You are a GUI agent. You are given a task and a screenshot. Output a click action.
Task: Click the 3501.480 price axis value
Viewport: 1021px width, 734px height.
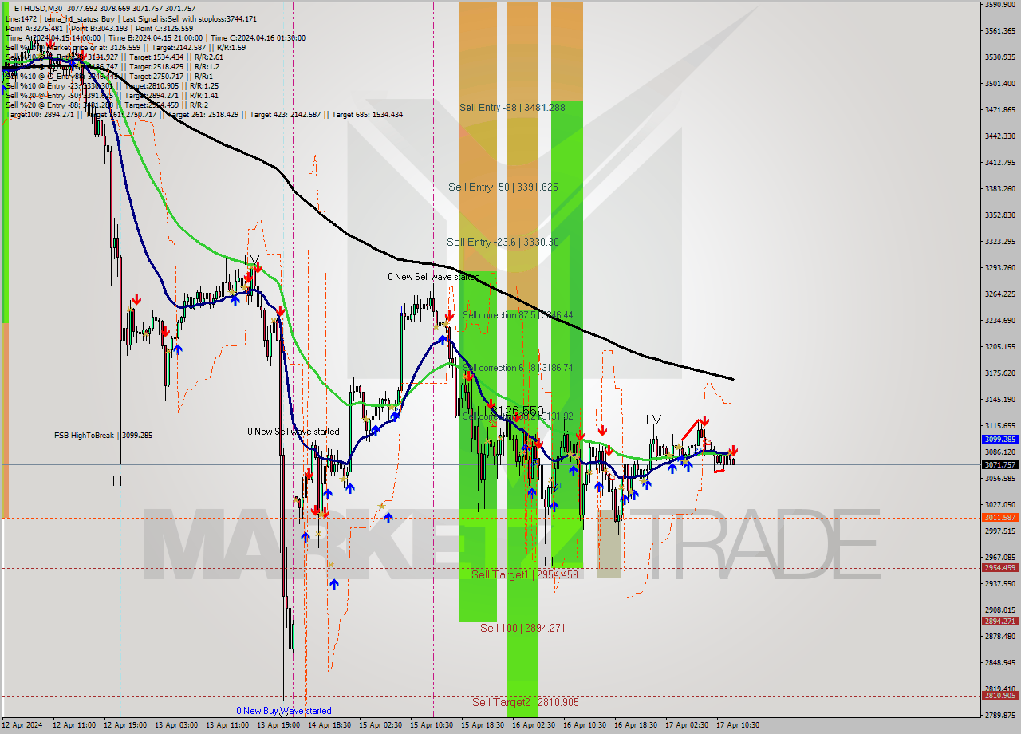(x=1000, y=84)
